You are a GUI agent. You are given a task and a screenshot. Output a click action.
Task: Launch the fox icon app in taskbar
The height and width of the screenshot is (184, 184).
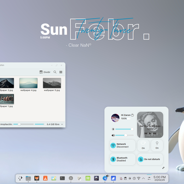37,178
